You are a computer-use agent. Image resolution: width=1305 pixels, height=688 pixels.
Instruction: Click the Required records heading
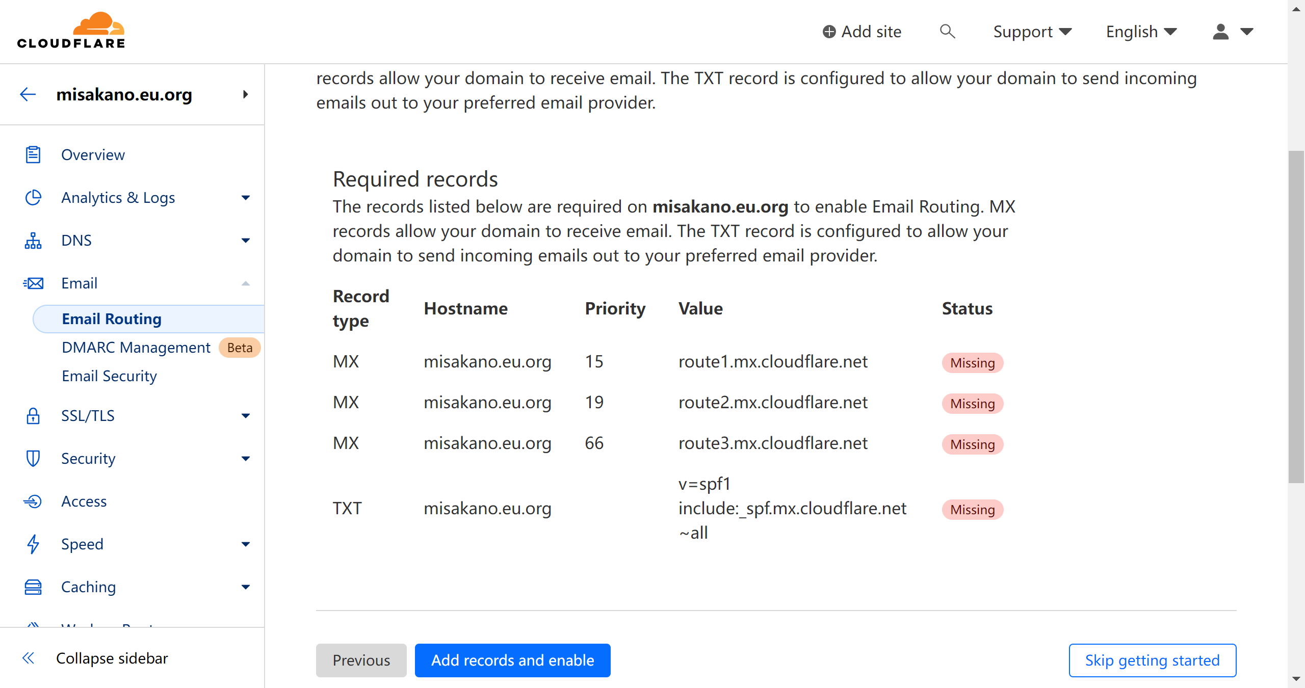point(415,179)
